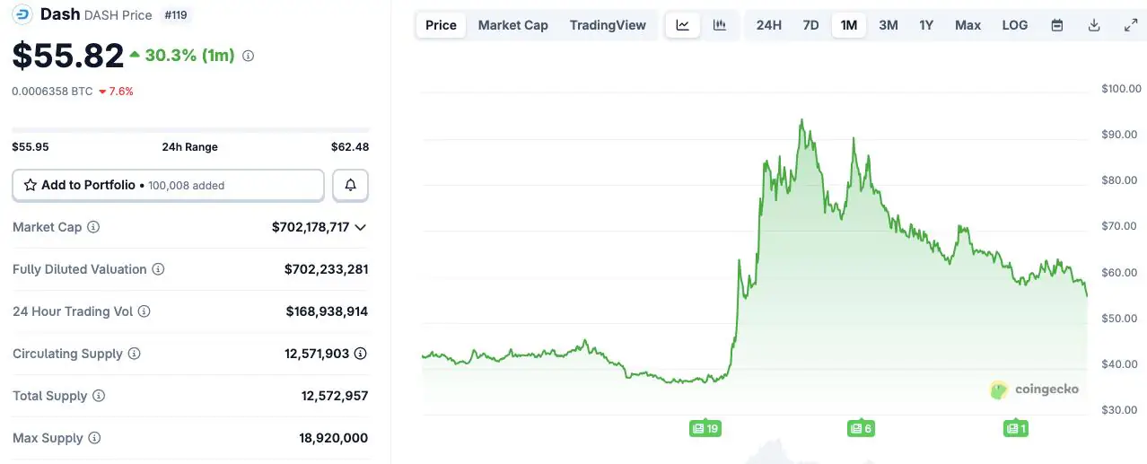Screen dimensions: 1147x464
Task: Select the 7D time range
Action: coord(810,25)
